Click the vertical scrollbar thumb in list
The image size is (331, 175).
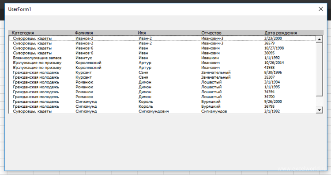[319, 69]
